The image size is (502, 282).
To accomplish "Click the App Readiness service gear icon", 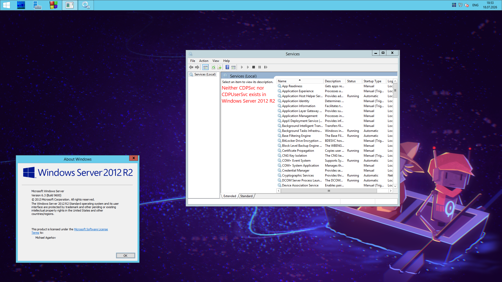I will coord(279,86).
